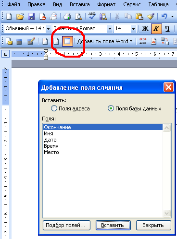Toggle View Merged Data ABC icon

tap(143, 41)
